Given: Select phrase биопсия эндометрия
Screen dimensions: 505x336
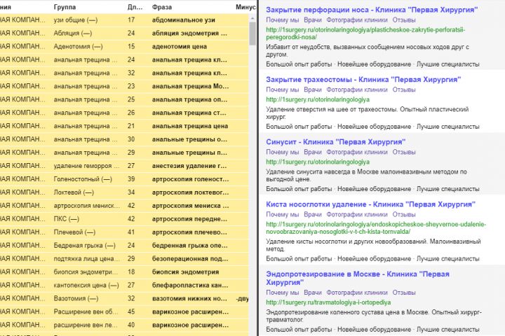Looking at the screenshot, I should (185, 272).
